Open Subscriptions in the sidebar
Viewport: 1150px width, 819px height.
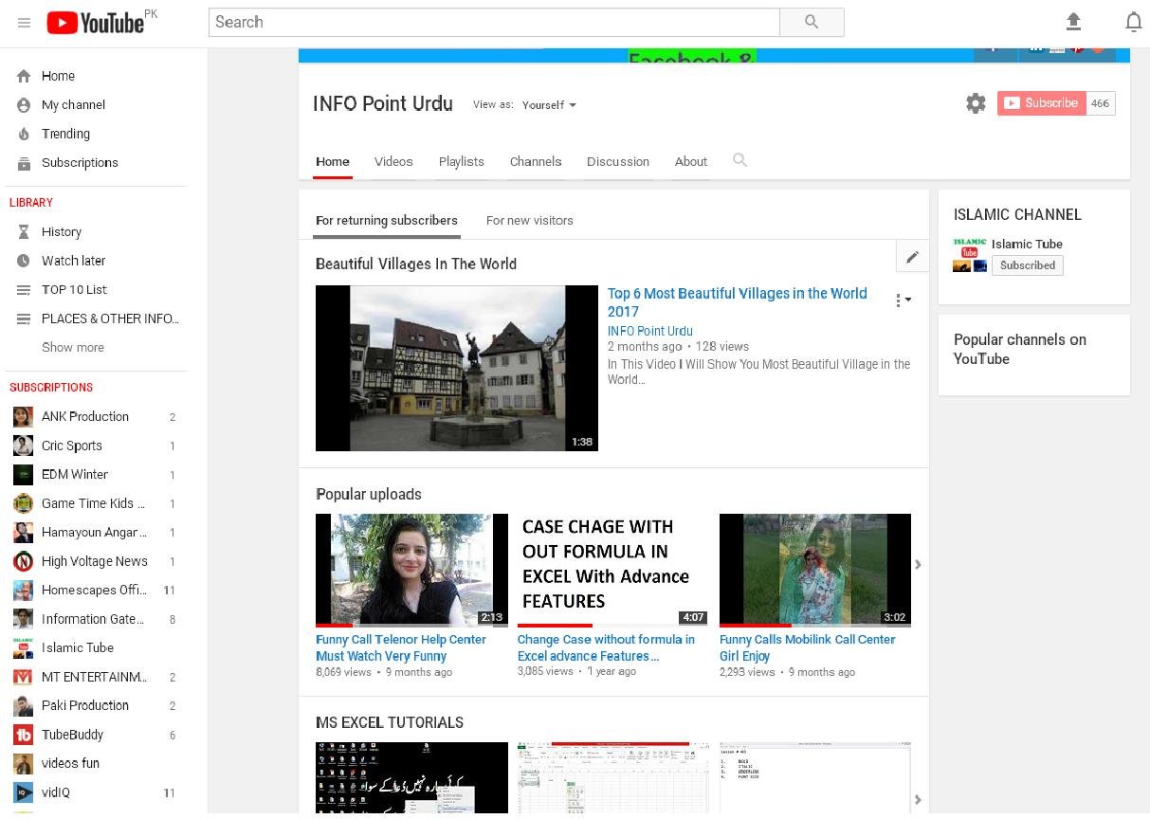pyautogui.click(x=81, y=163)
